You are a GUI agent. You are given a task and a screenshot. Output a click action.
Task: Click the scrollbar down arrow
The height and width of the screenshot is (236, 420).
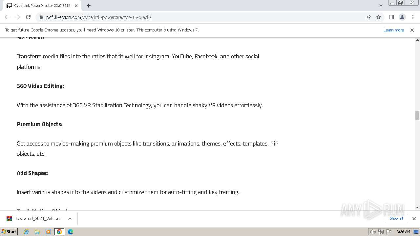pos(417,207)
